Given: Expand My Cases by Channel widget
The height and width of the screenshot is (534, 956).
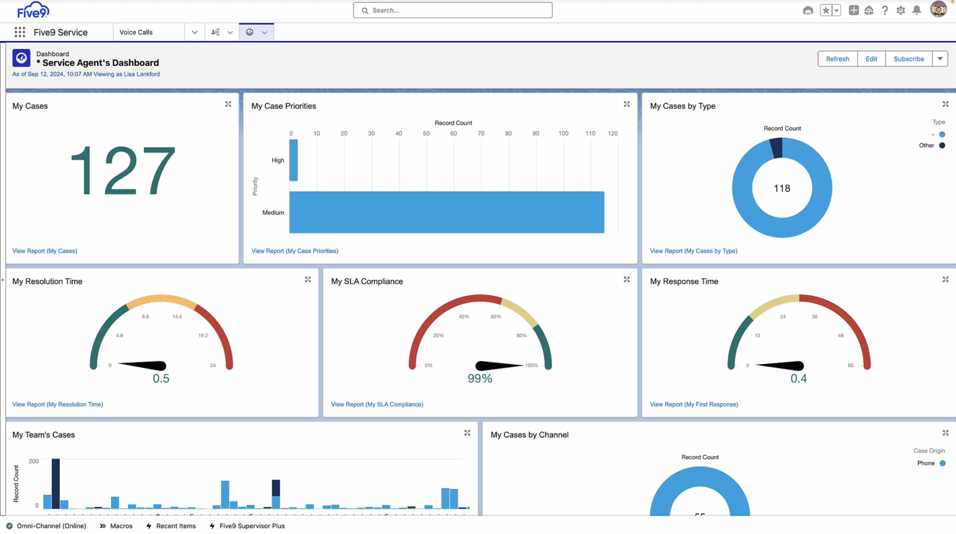Looking at the screenshot, I should pos(945,433).
